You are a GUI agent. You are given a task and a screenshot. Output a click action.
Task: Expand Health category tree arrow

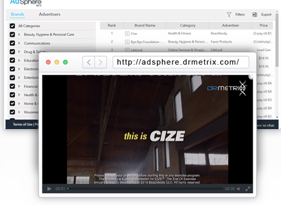click(19, 95)
